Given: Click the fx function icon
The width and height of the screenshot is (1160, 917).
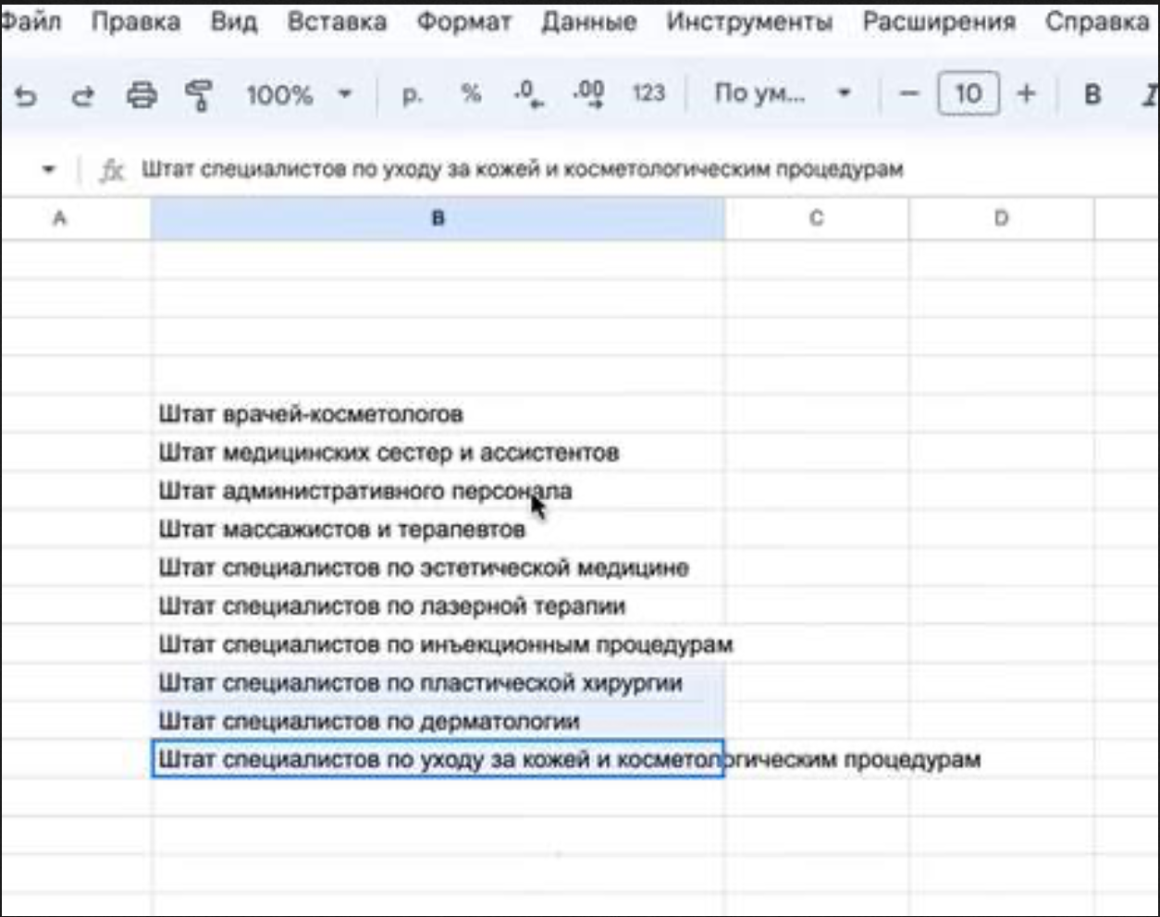Looking at the screenshot, I should [x=112, y=170].
